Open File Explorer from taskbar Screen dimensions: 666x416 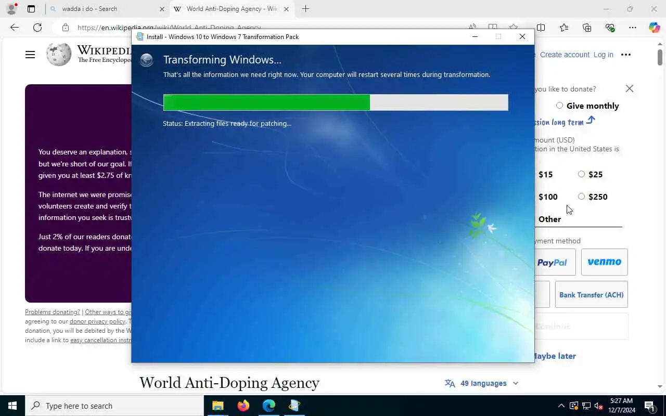(218, 406)
